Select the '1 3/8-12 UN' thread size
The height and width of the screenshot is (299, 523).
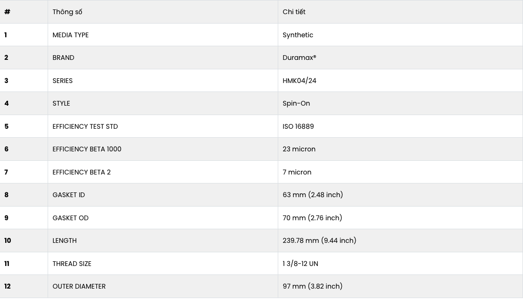click(x=300, y=264)
